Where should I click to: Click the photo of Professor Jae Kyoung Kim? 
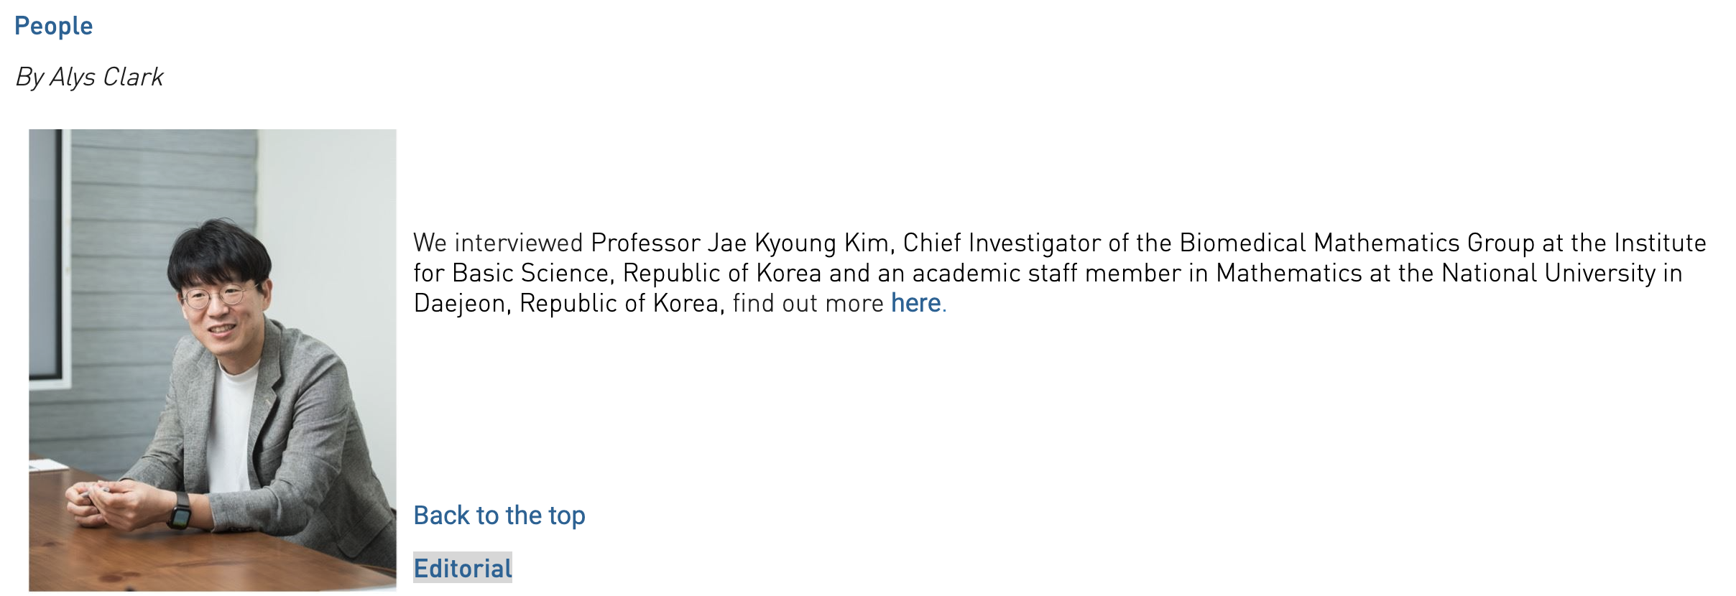tap(212, 359)
